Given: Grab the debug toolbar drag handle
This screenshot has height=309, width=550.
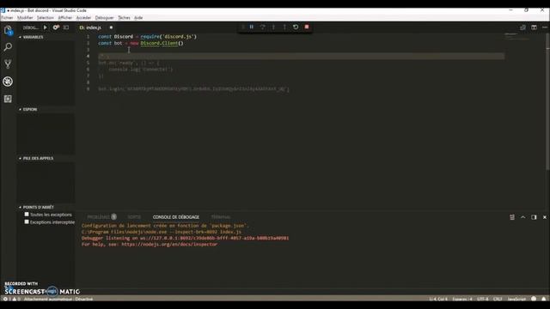Looking at the screenshot, I should 242,27.
